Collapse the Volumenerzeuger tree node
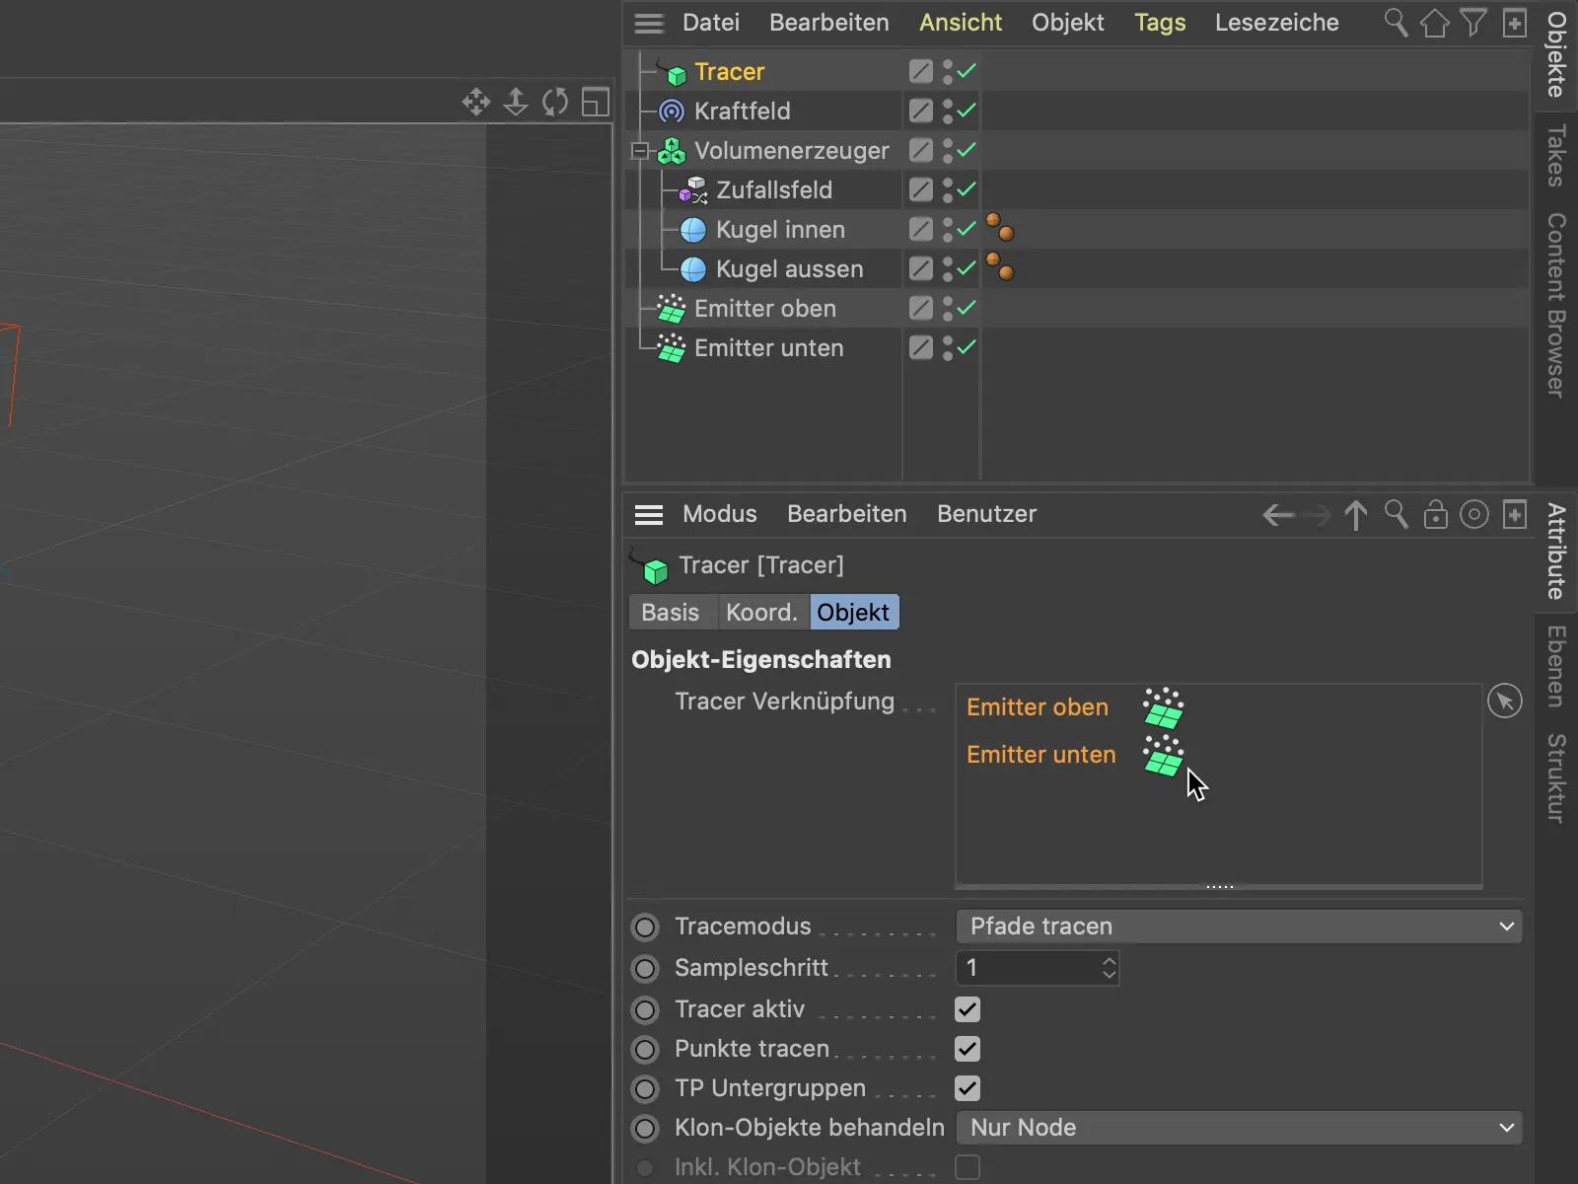1578x1184 pixels. click(x=640, y=152)
